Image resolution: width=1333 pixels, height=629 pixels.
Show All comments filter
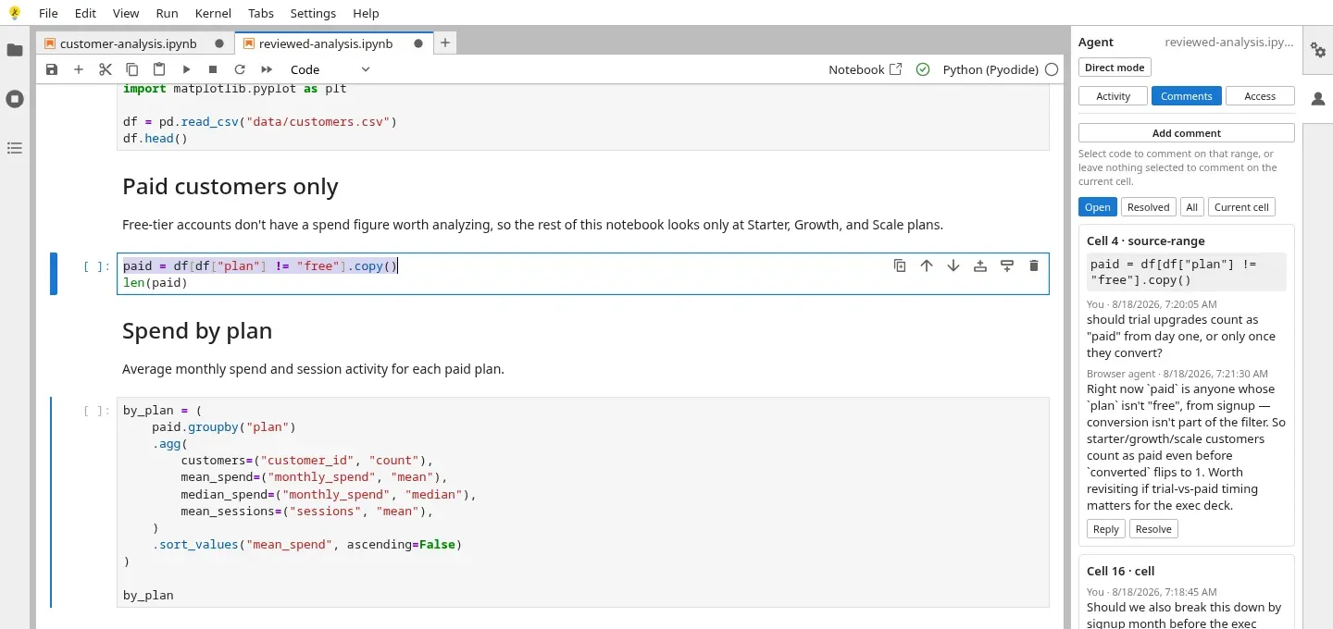click(x=1192, y=207)
